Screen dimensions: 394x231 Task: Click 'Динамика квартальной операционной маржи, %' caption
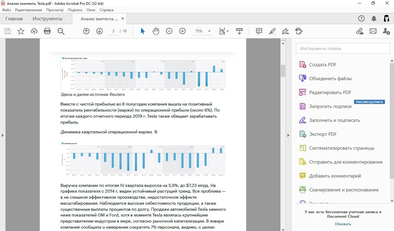click(109, 132)
